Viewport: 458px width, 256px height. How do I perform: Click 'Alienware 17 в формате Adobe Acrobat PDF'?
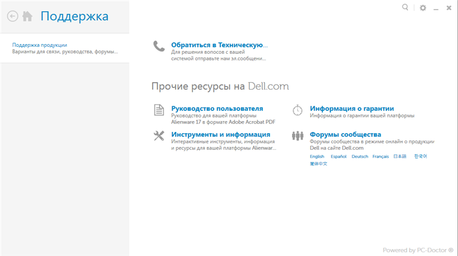click(x=223, y=122)
